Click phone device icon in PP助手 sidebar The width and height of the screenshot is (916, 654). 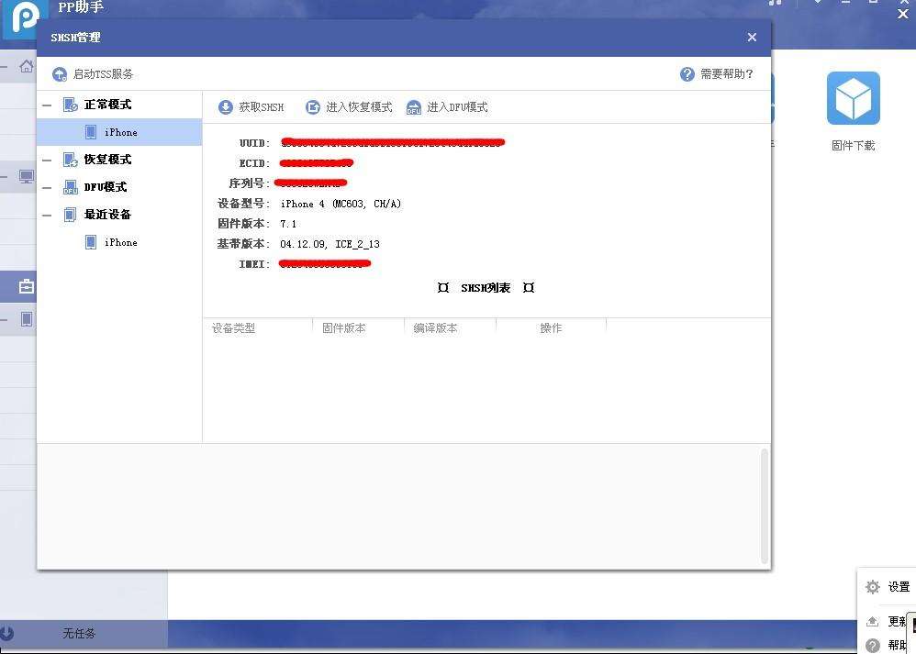[27, 319]
